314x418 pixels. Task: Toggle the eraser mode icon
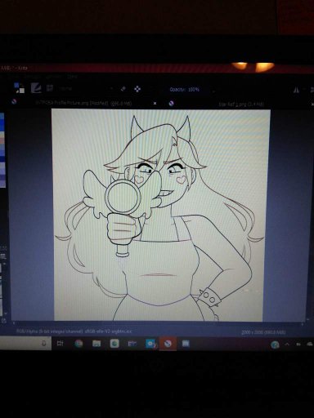[x=123, y=89]
